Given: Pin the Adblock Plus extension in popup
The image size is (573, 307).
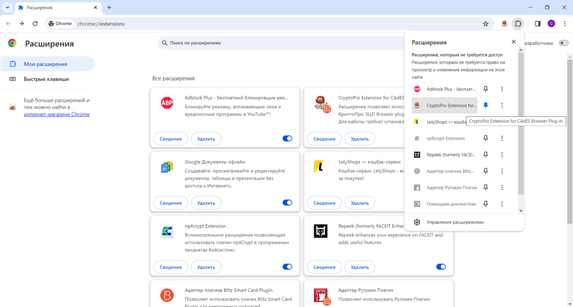Looking at the screenshot, I should point(485,89).
